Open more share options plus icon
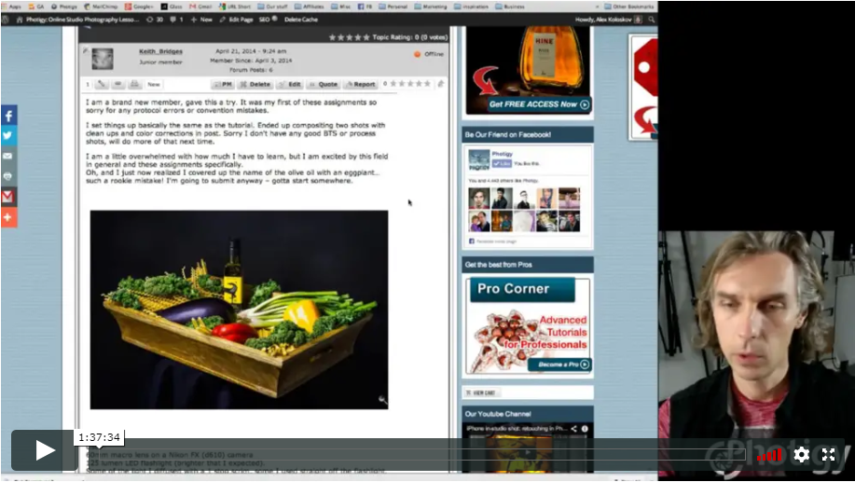Image resolution: width=855 pixels, height=482 pixels. (x=8, y=217)
